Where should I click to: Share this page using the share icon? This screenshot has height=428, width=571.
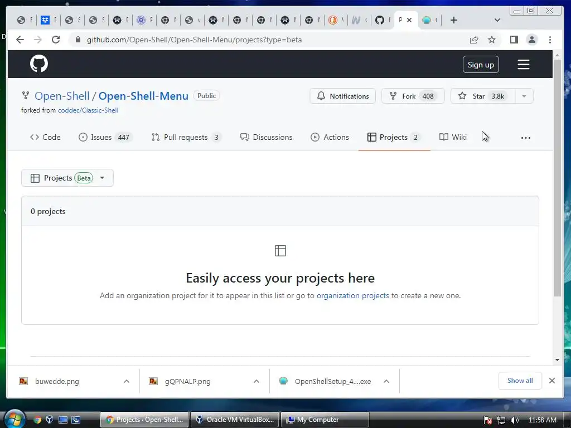click(x=474, y=40)
